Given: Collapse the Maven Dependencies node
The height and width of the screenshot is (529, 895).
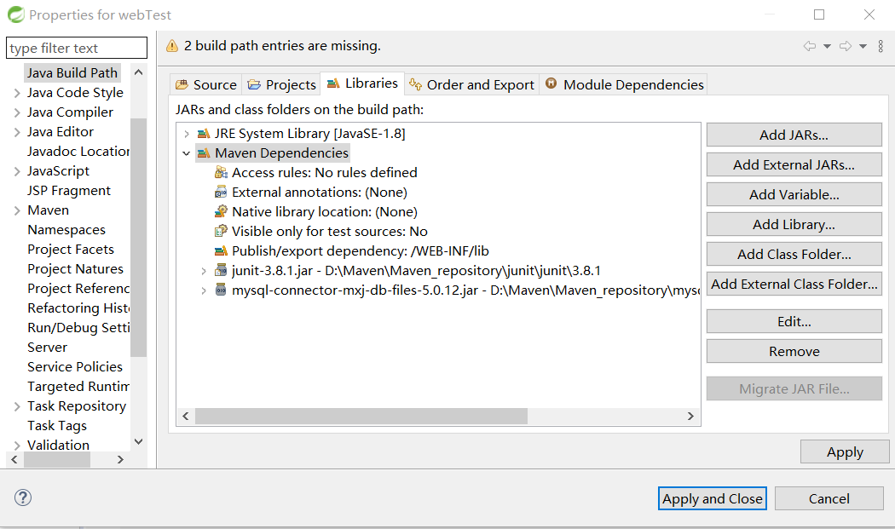Looking at the screenshot, I should pyautogui.click(x=186, y=153).
